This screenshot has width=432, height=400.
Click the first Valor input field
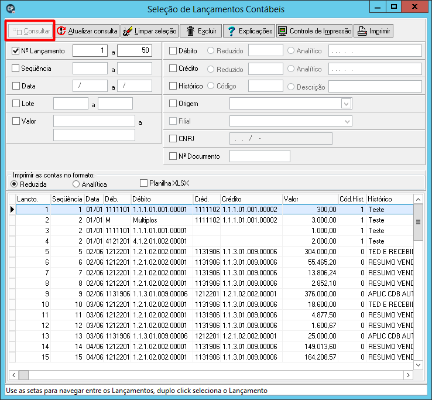tap(94, 121)
